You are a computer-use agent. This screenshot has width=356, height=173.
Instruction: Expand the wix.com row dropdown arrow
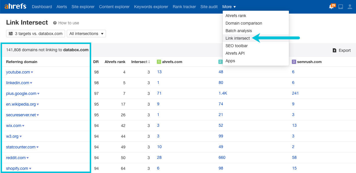coord(23,126)
